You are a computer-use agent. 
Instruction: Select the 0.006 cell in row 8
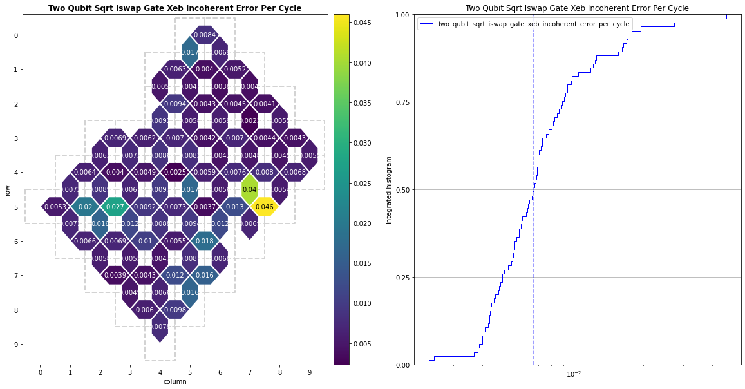click(x=145, y=310)
